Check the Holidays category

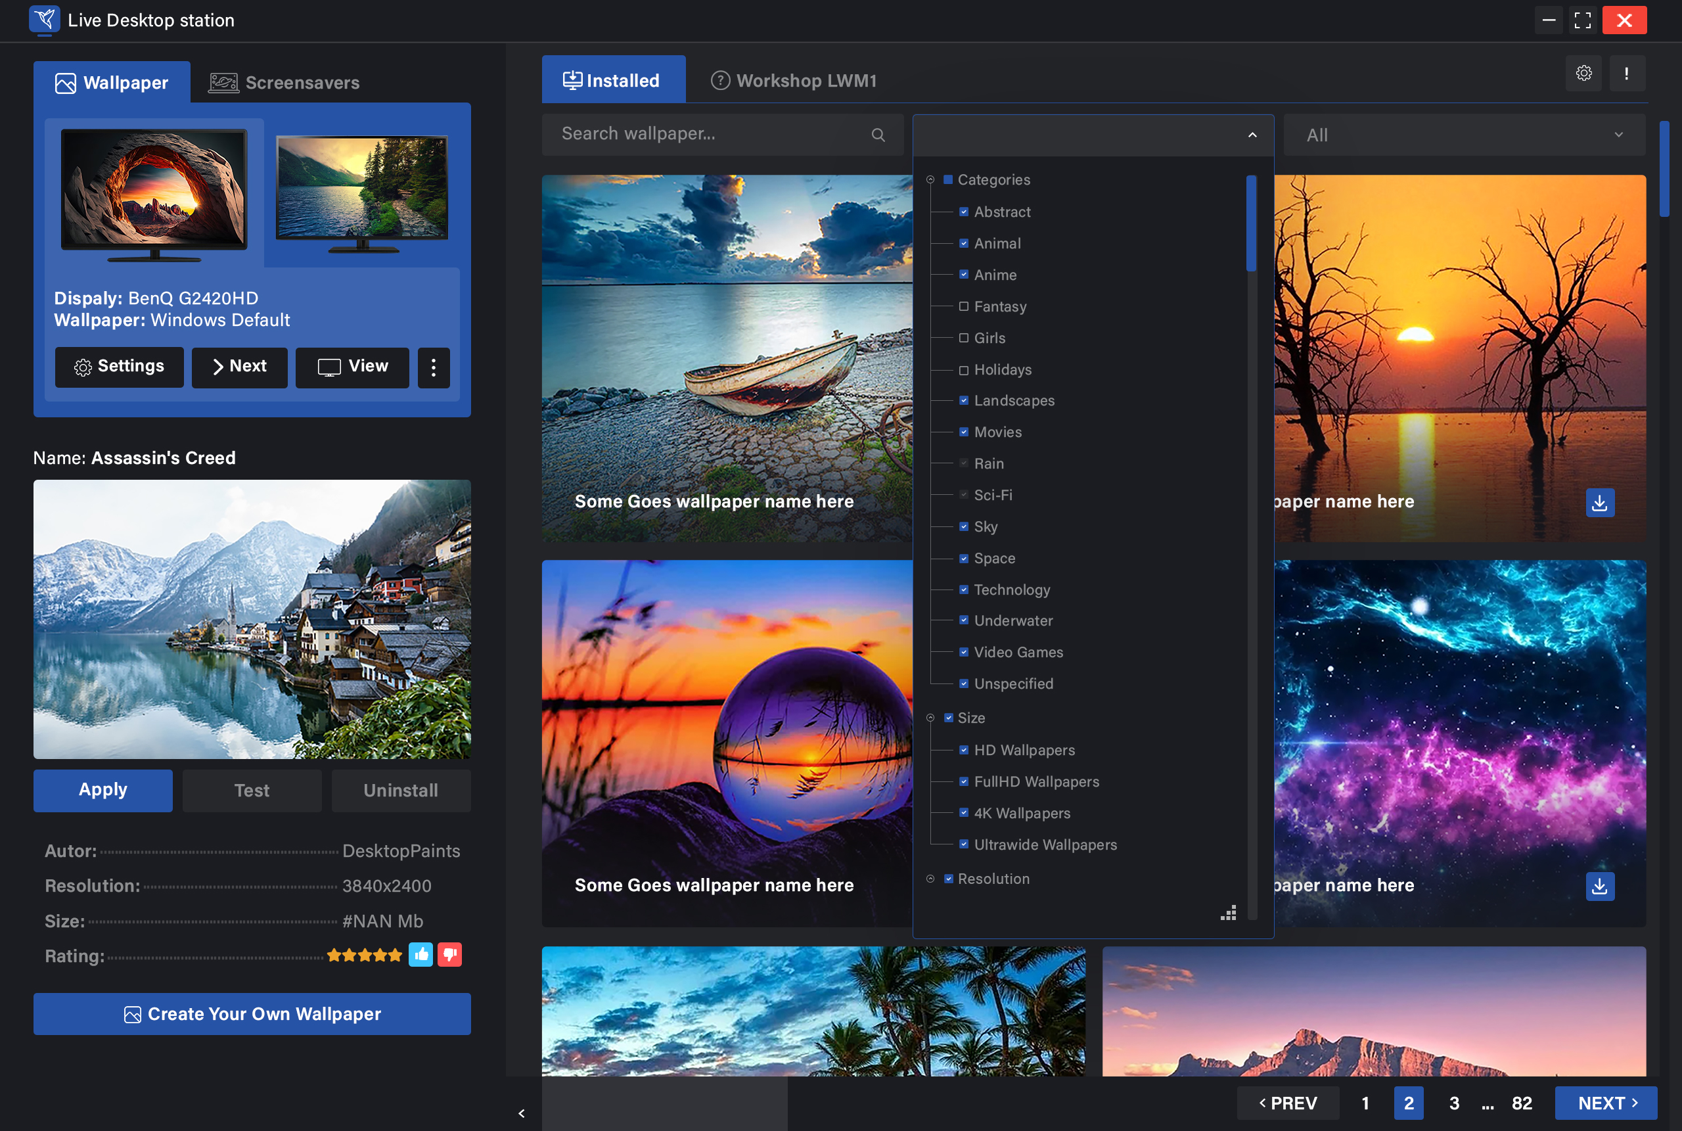click(963, 370)
